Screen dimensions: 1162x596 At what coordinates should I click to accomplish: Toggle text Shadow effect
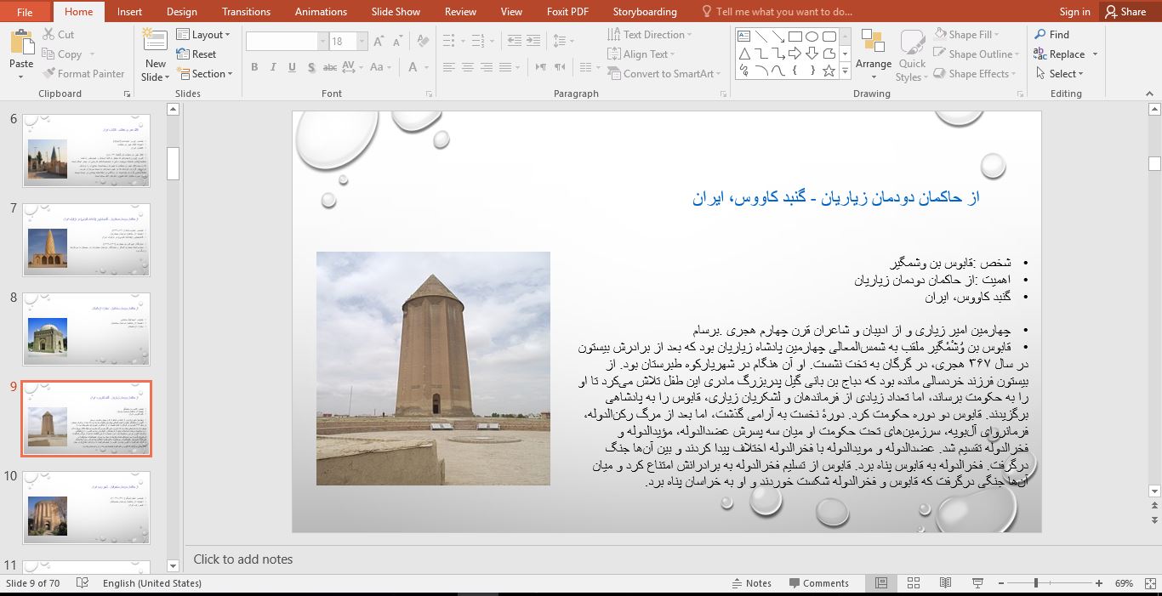click(x=310, y=67)
